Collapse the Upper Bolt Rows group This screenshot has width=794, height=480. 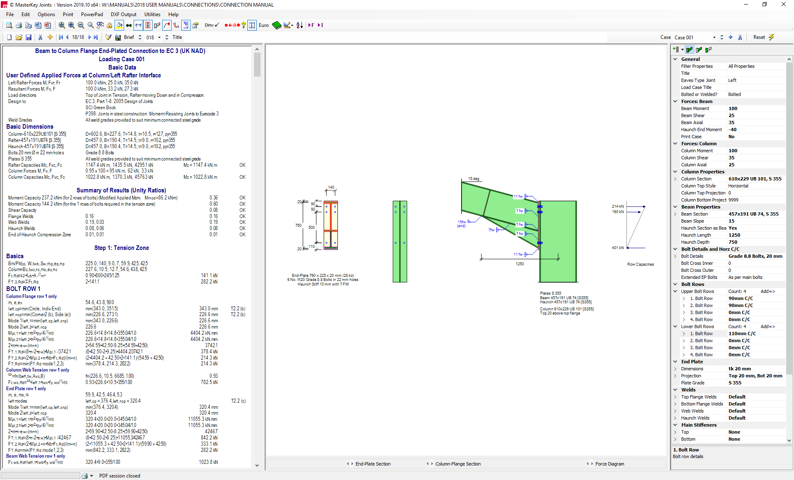[x=675, y=291]
